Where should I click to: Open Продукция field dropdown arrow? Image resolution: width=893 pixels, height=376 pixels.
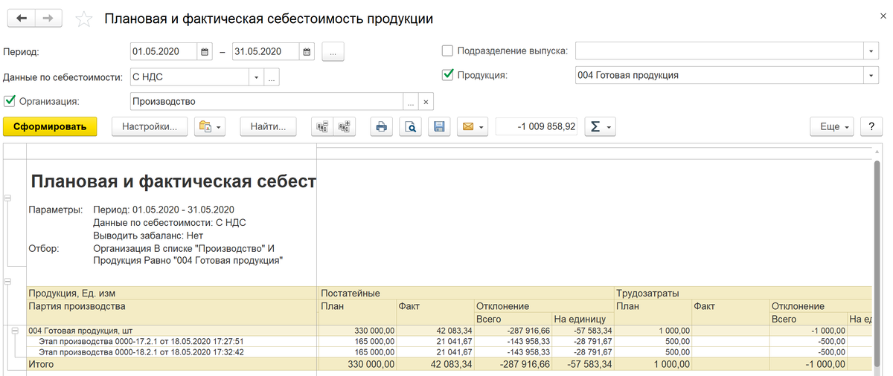(871, 75)
